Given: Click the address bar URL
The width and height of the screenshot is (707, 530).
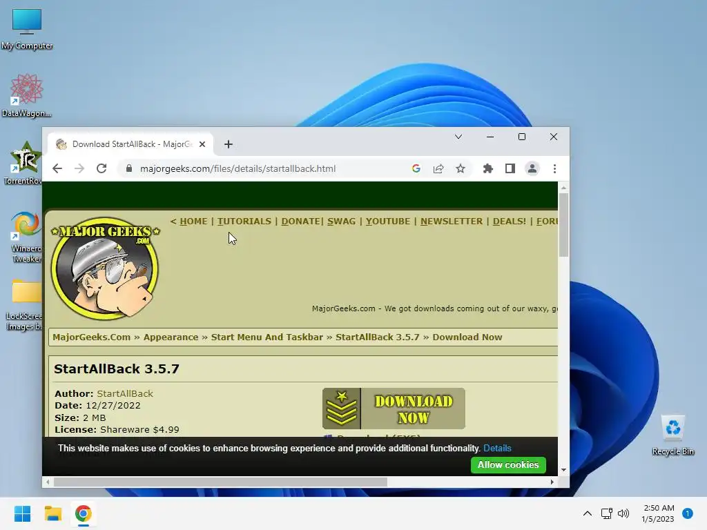Looking at the screenshot, I should [x=238, y=168].
